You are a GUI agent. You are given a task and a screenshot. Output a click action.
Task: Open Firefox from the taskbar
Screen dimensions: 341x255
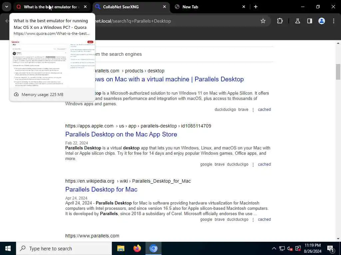click(137, 248)
